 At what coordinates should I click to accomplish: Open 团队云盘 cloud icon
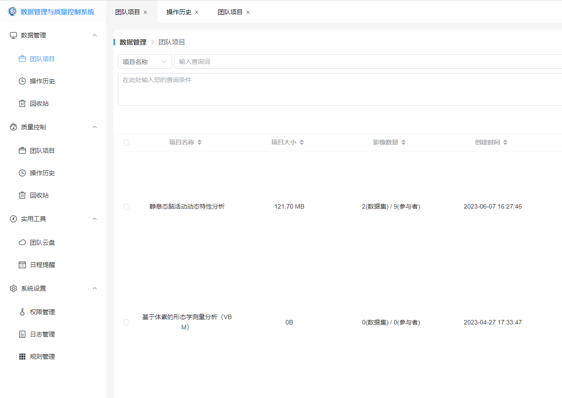pyautogui.click(x=22, y=242)
